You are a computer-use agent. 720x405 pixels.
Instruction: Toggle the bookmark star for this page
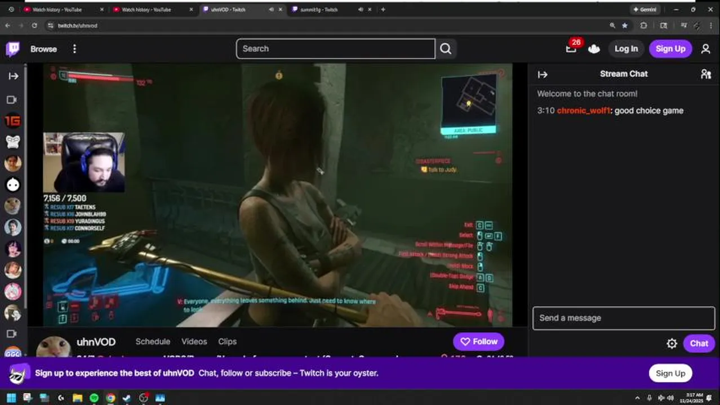tap(625, 25)
